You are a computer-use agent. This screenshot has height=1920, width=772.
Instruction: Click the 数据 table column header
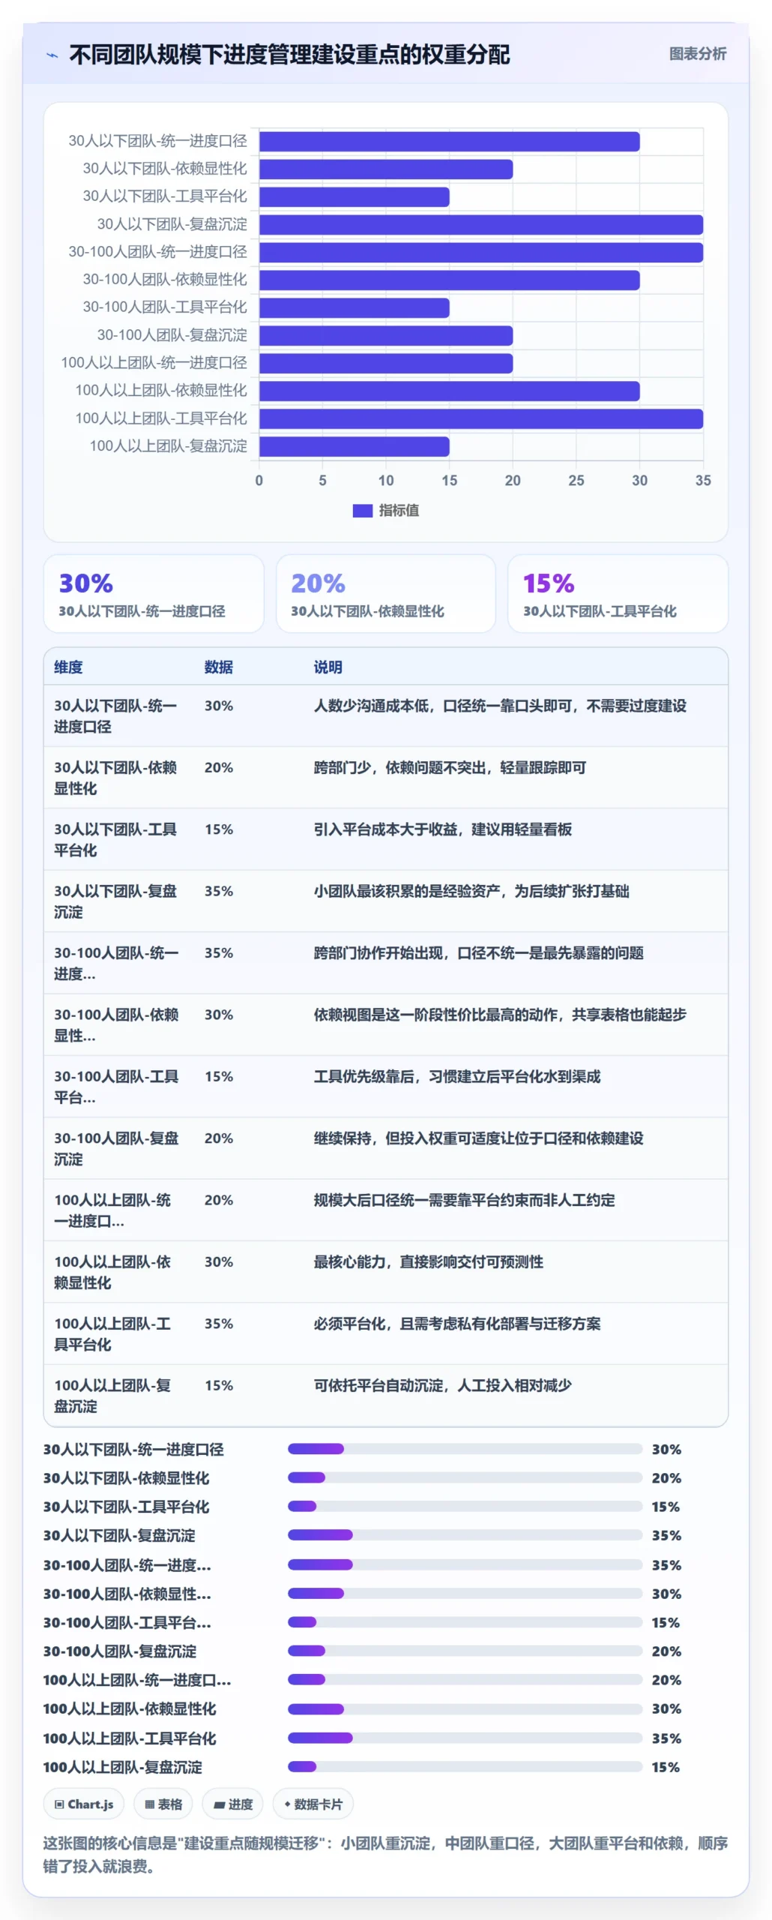click(219, 667)
